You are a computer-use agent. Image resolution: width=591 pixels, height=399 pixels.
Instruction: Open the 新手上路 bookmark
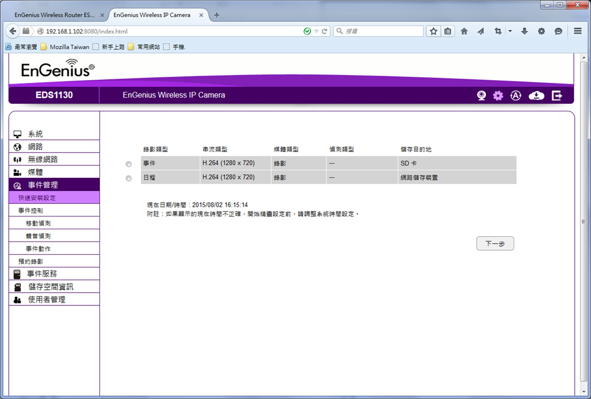pos(109,47)
